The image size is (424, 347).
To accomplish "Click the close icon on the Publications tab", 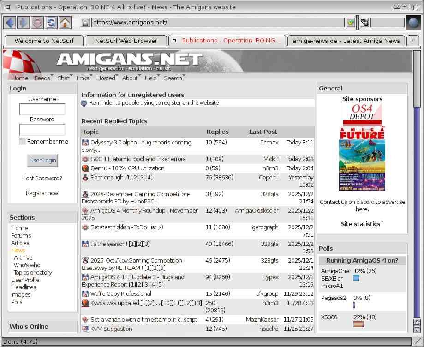I will point(174,41).
